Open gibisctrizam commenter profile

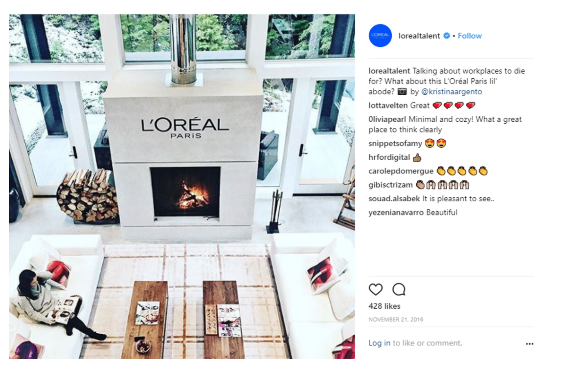point(391,185)
